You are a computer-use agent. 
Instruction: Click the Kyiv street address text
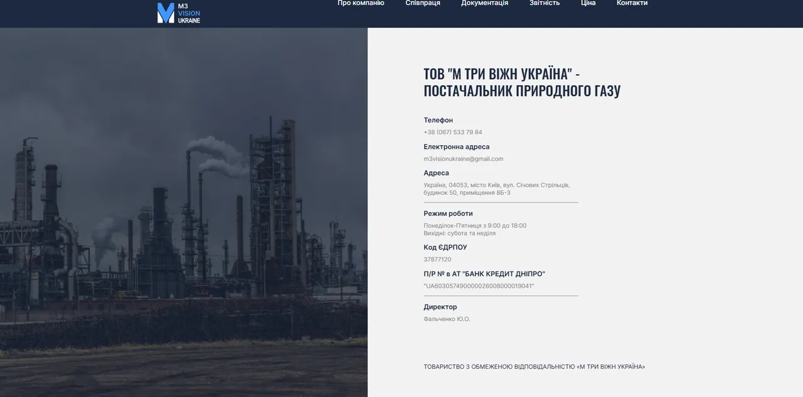[497, 189]
